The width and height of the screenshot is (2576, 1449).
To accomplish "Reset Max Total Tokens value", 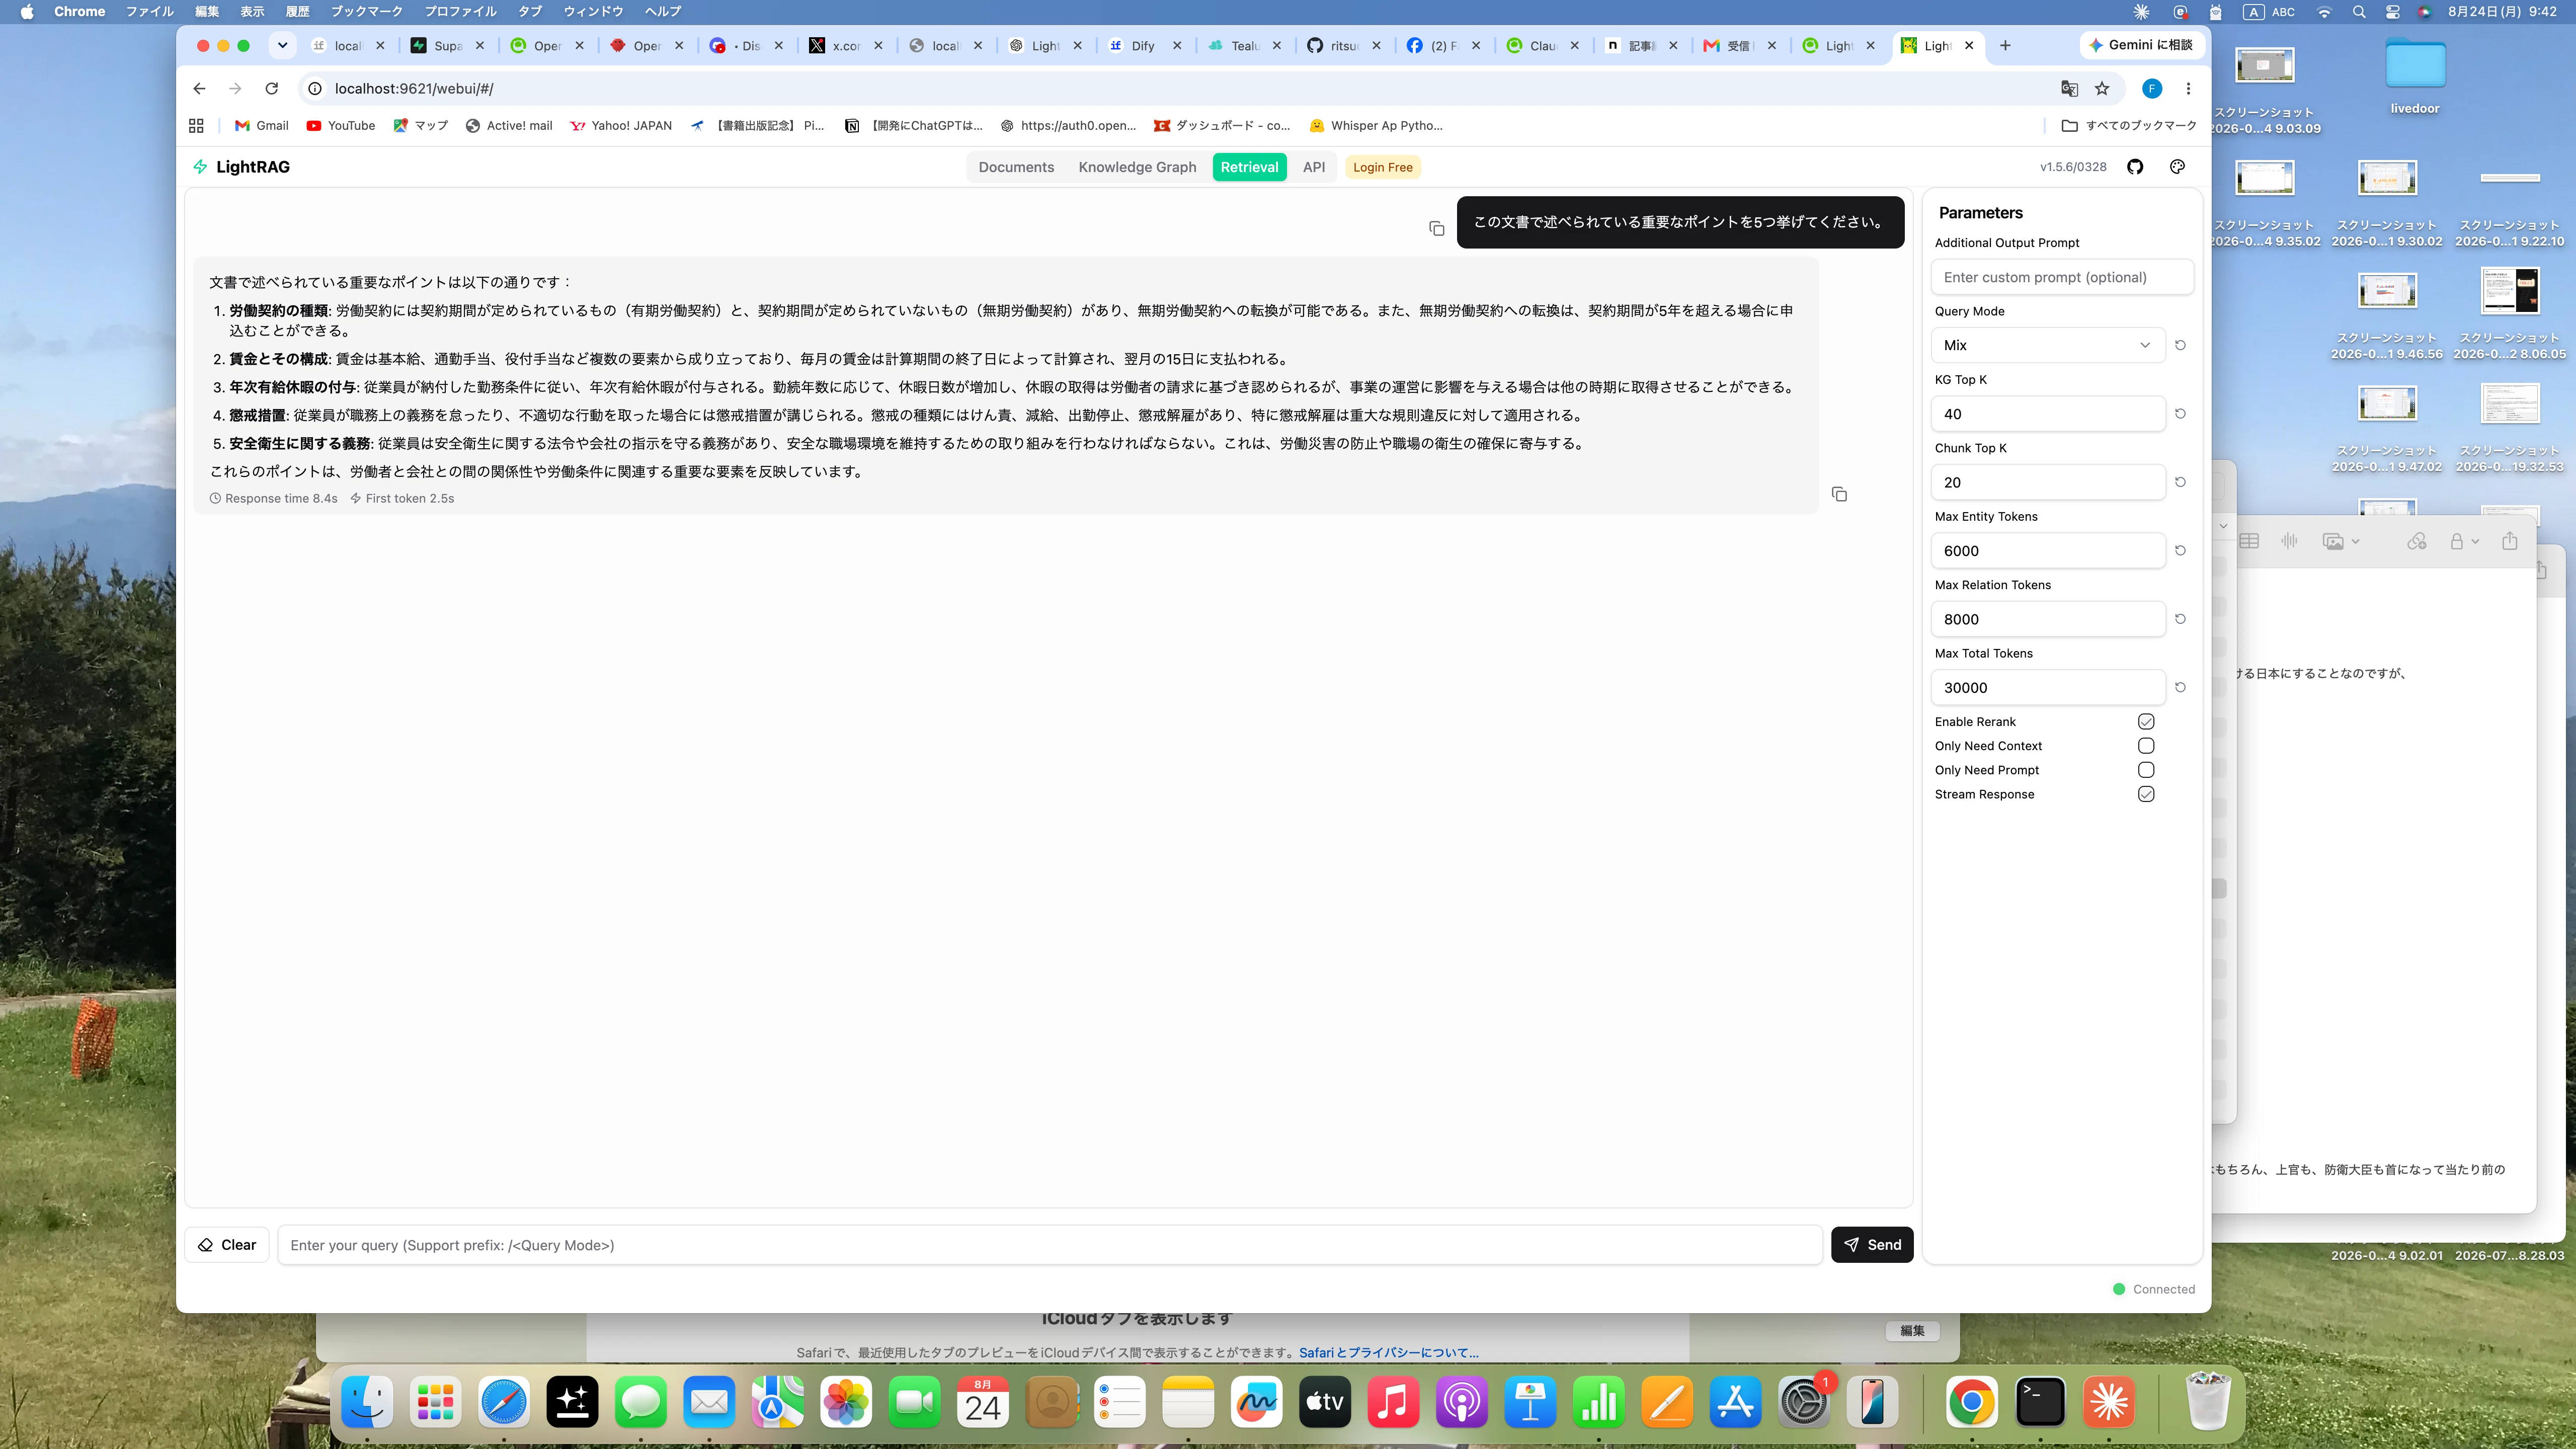I will [x=2180, y=688].
